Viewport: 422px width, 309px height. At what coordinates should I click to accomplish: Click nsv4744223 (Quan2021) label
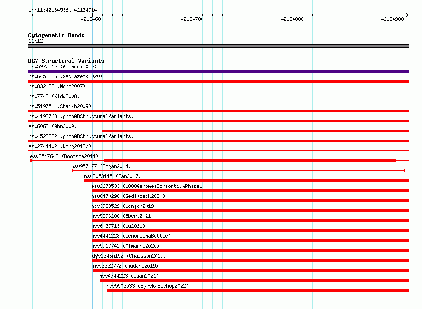click(129, 276)
